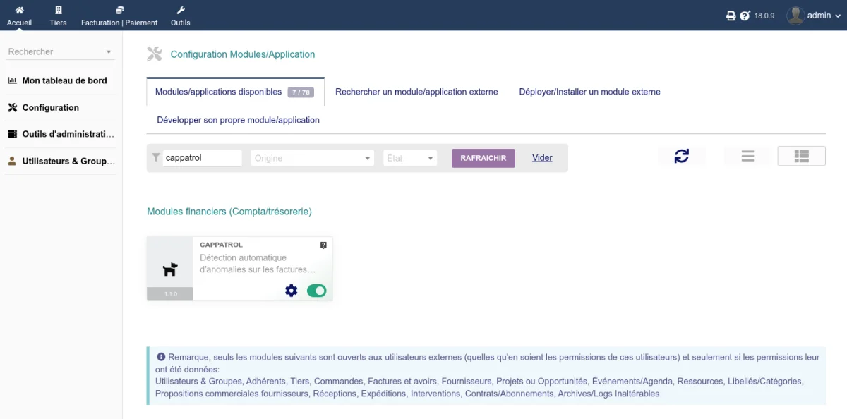The width and height of the screenshot is (847, 419).
Task: Open the Origine dropdown
Action: click(x=312, y=158)
